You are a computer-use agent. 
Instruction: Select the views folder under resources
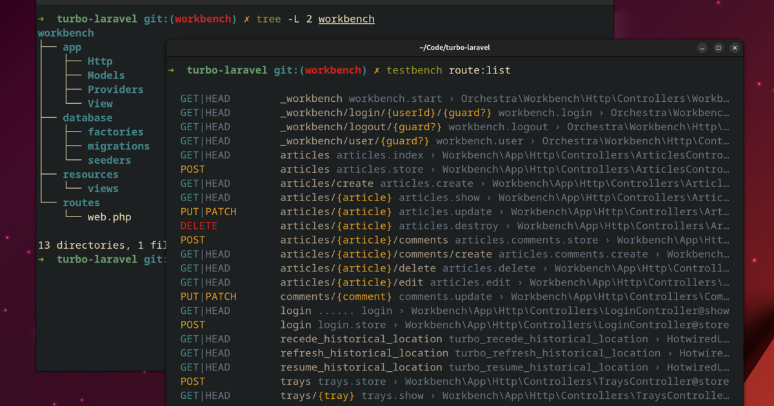click(103, 188)
